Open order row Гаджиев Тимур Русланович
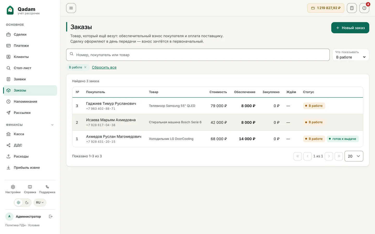This screenshot has height=234, width=375. [x=218, y=106]
